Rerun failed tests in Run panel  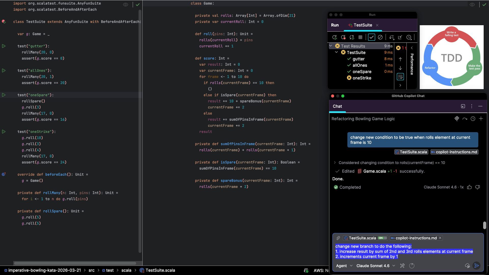coord(343,37)
